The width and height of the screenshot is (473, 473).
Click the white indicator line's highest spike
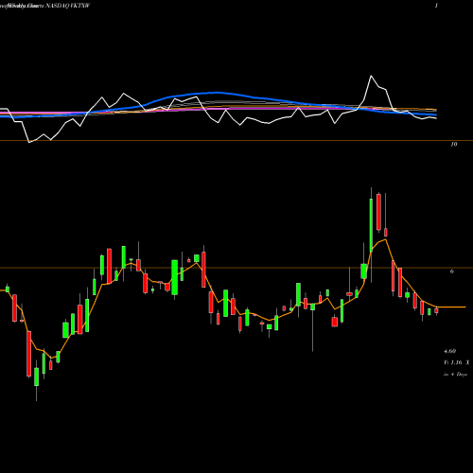(x=371, y=76)
